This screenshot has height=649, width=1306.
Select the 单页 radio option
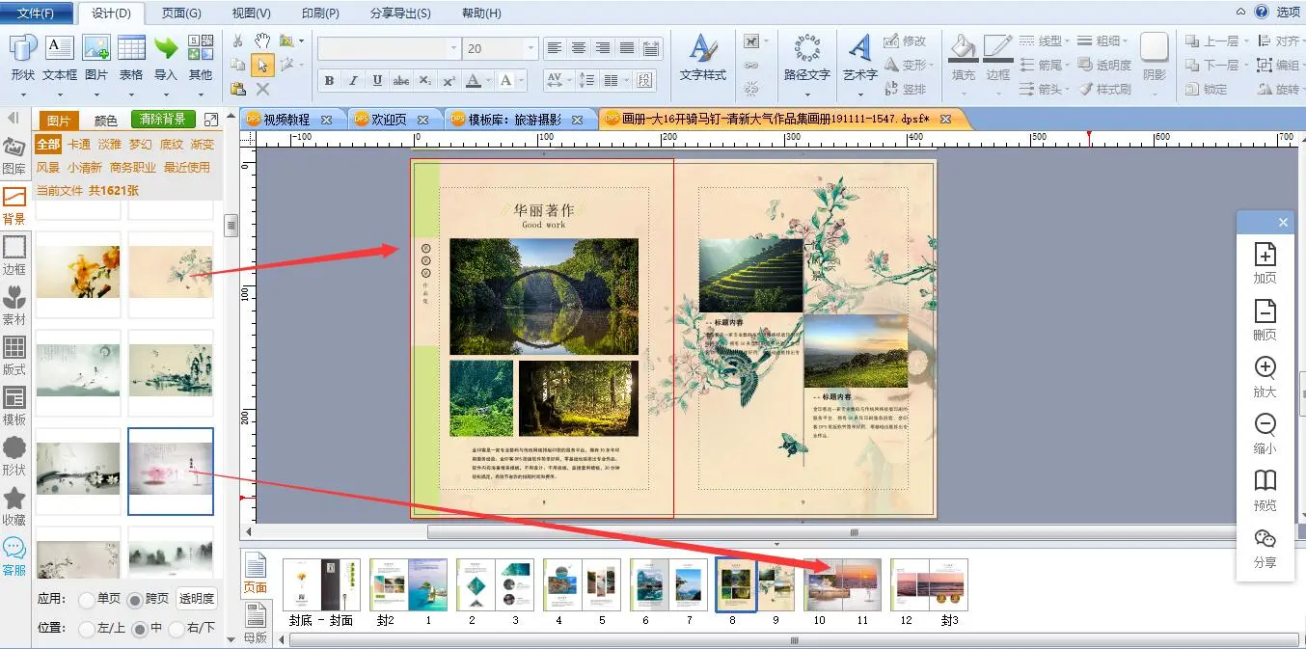tap(87, 599)
